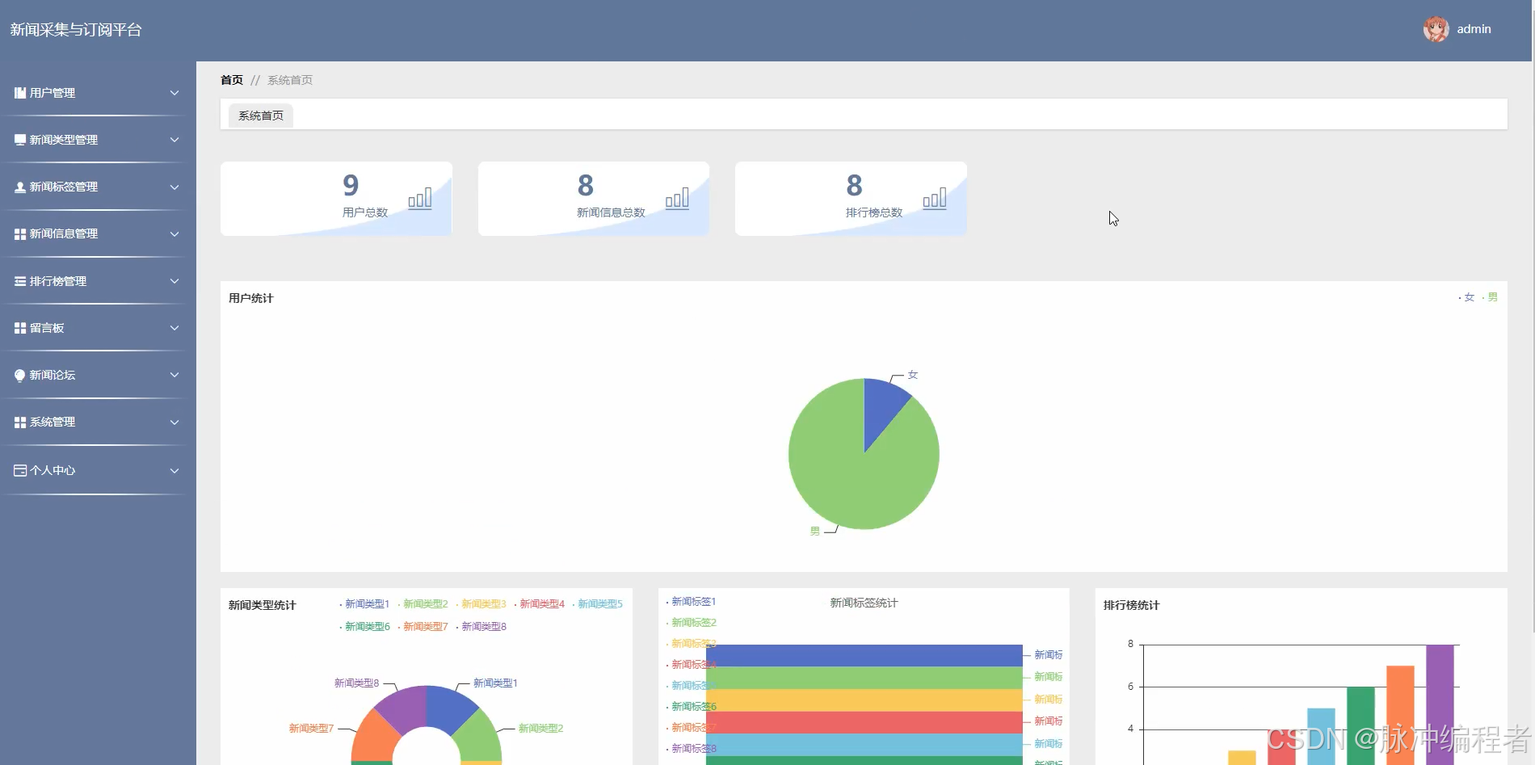The height and width of the screenshot is (765, 1535).
Task: Open the 用户总数 stat card
Action: coord(336,199)
